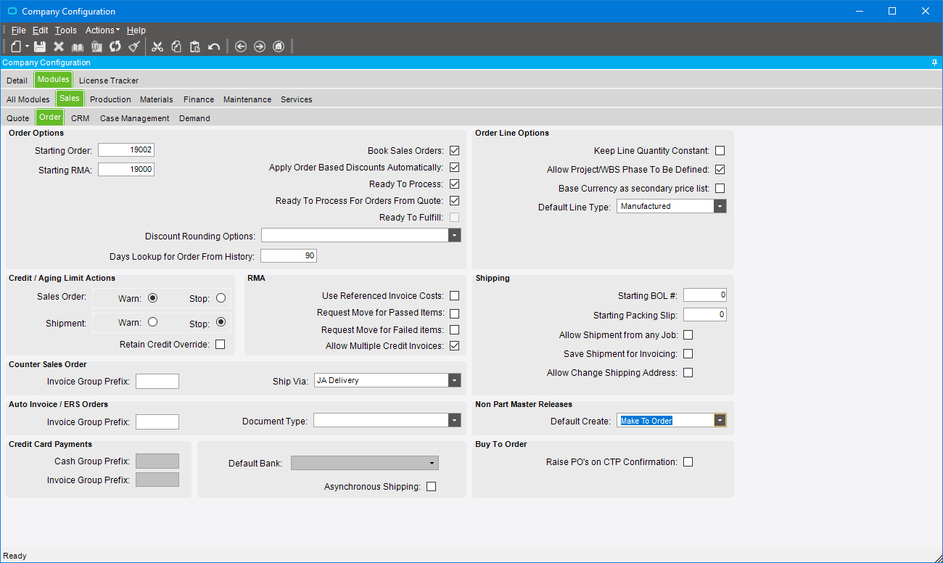Enable Keep Line Quantity Constant
This screenshot has height=563, width=943.
(720, 151)
